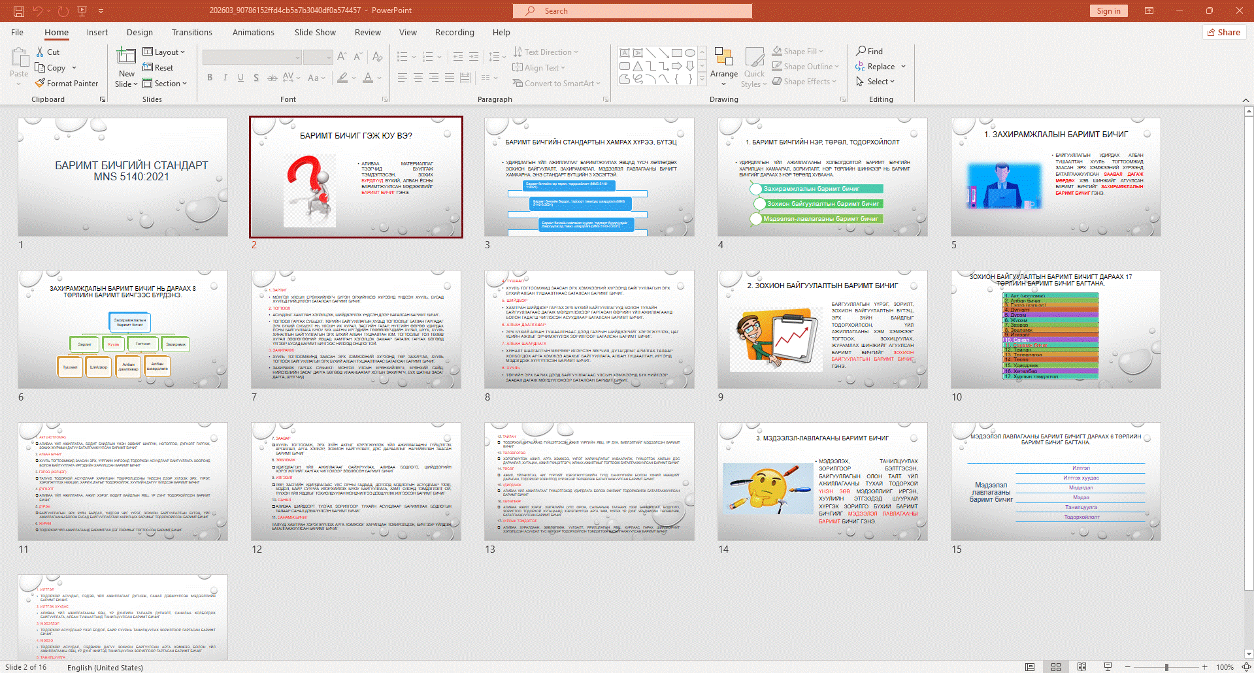The height and width of the screenshot is (673, 1254).
Task: Click the Format Painter tool
Action: (x=67, y=84)
